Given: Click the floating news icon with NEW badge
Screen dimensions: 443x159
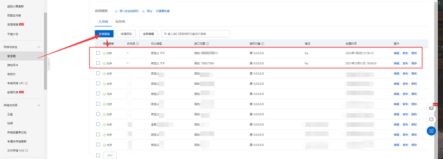Looking at the screenshot, I should (431, 108).
